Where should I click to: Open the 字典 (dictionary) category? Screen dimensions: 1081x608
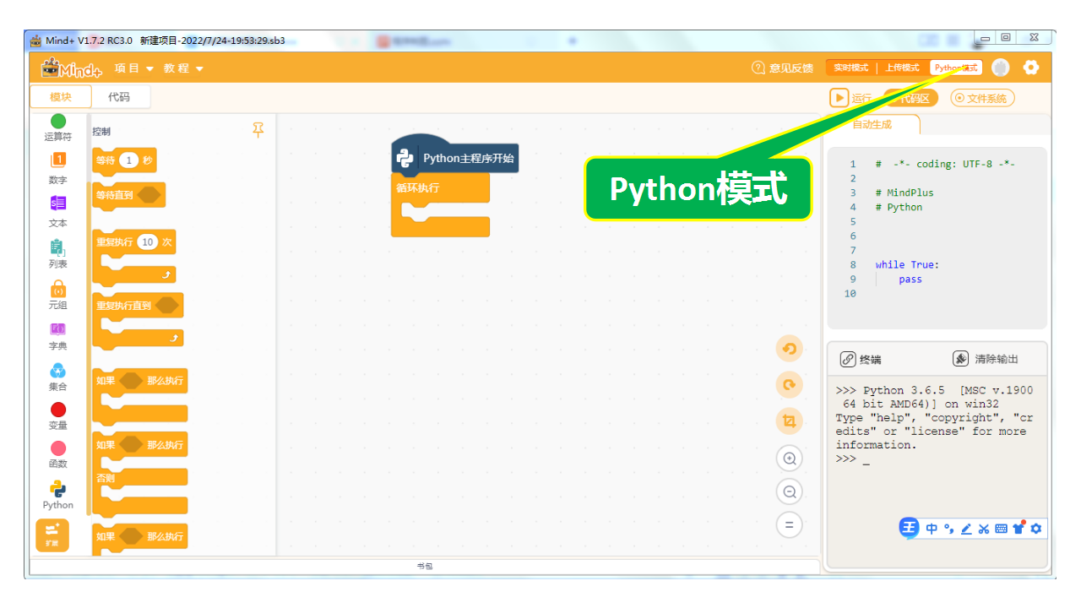click(x=58, y=336)
